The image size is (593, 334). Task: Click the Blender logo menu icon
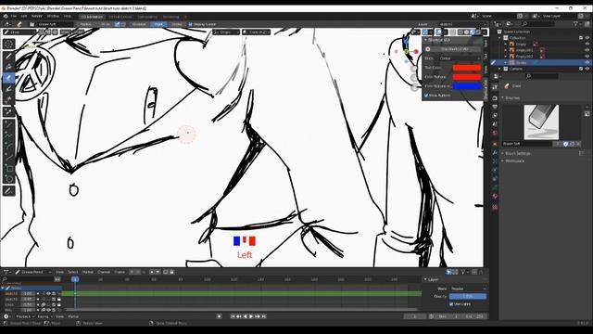coord(6,17)
